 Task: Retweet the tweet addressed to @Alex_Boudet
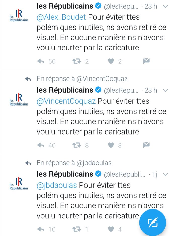[77, 61]
